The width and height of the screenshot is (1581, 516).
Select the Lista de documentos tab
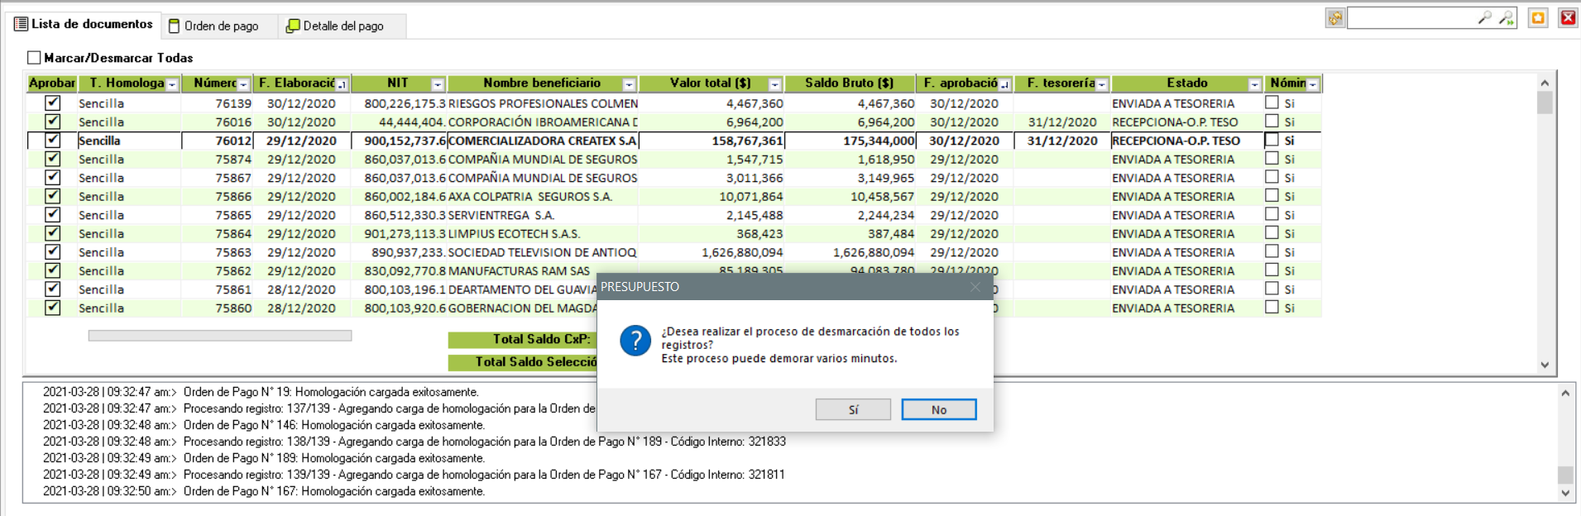click(x=84, y=25)
